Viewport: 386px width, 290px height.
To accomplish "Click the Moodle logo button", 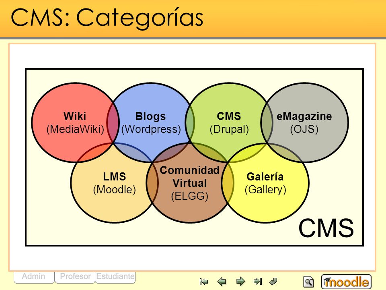I will pos(346,282).
